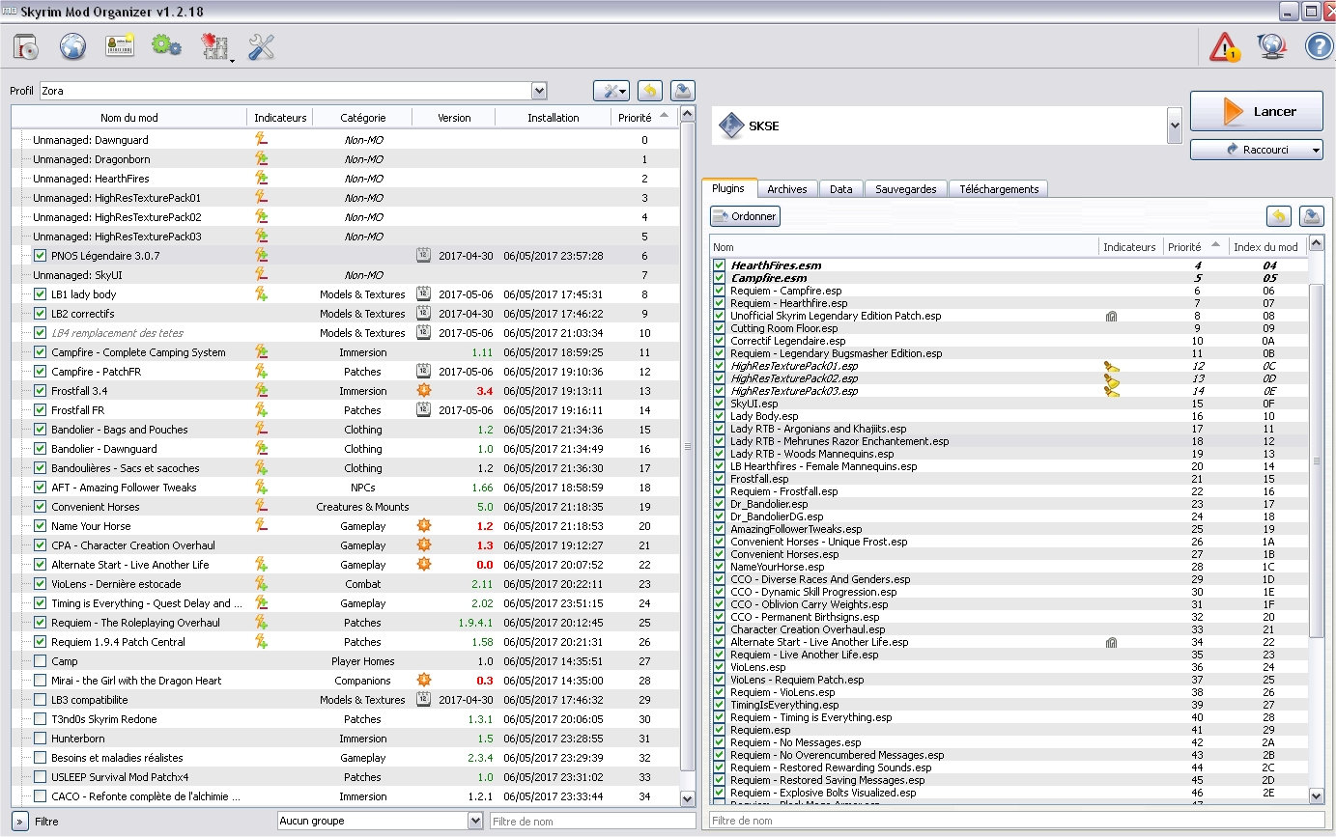1336x837 pixels.
Task: Click the Ordonner sort button
Action: pos(745,217)
